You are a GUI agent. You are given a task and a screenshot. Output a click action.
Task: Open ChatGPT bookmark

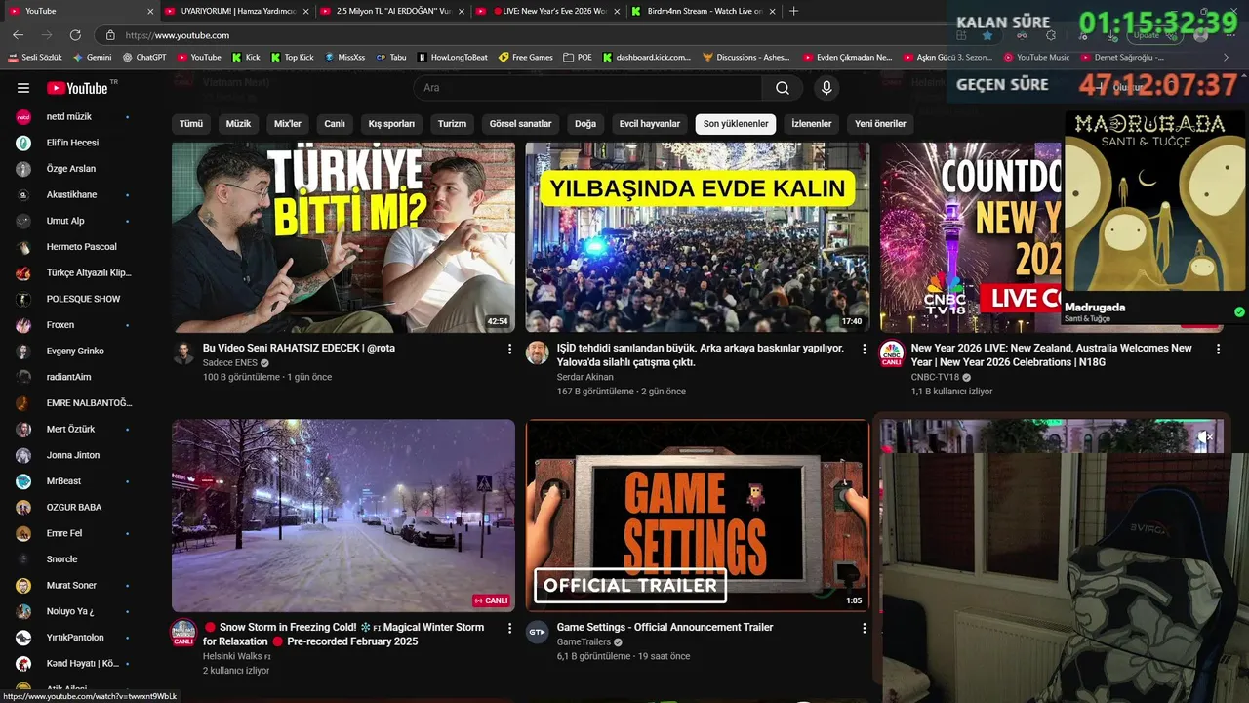tap(143, 58)
